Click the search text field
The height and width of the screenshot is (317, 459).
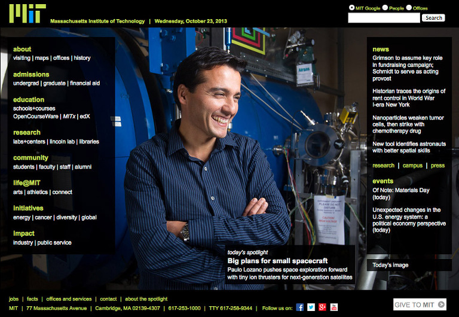pos(384,18)
